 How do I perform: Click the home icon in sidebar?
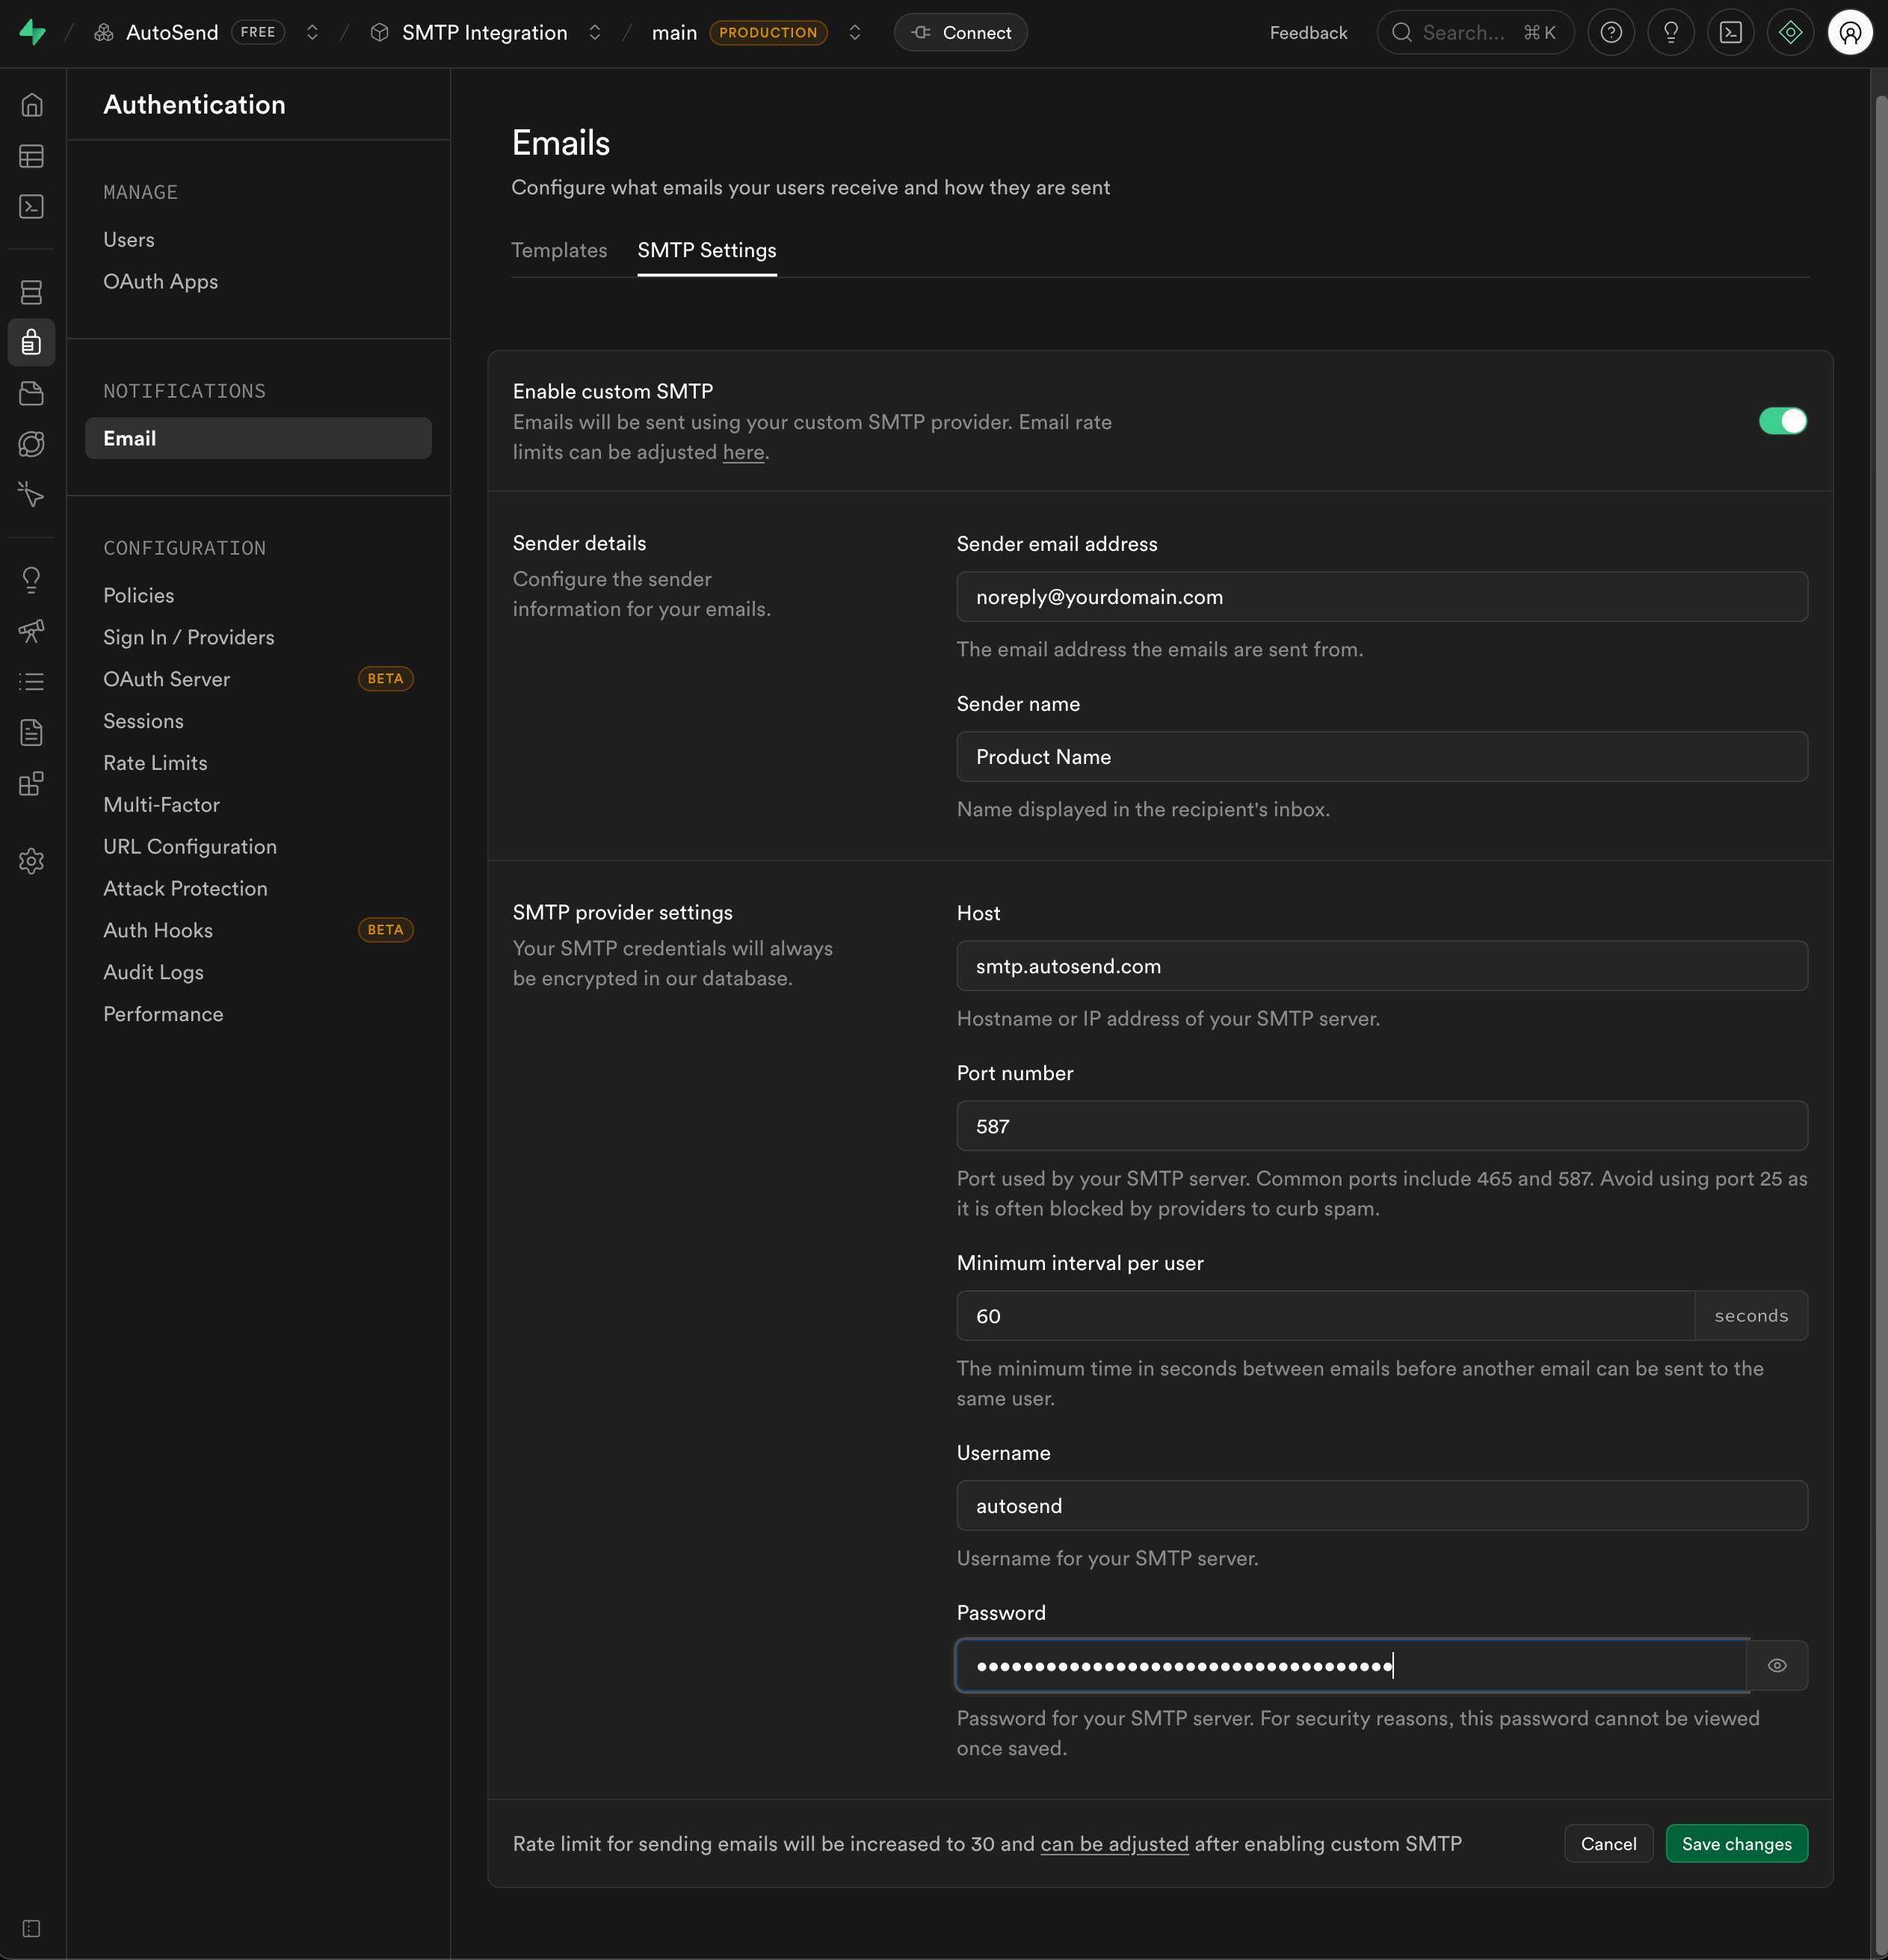point(31,105)
